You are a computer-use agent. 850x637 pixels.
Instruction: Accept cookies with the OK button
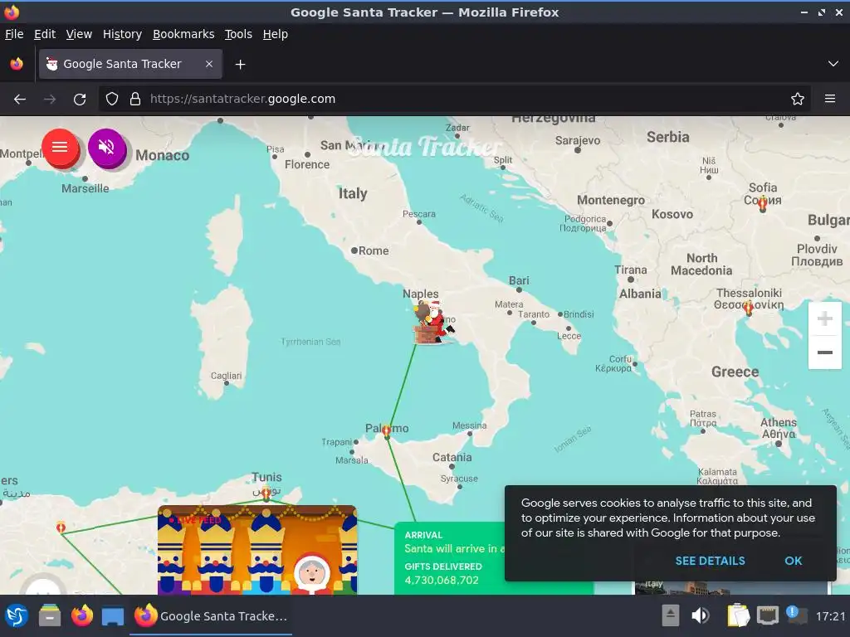coord(793,561)
